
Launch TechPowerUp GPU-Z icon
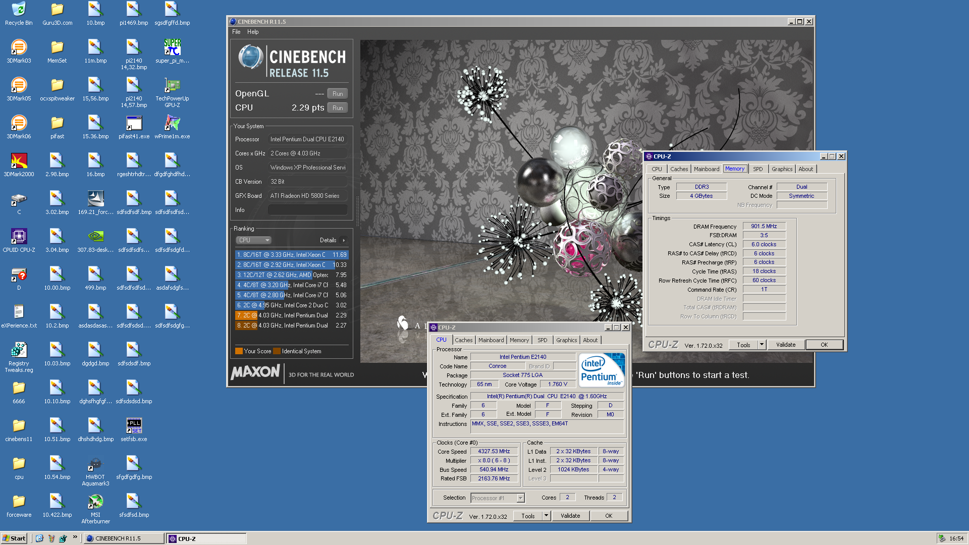tap(172, 92)
